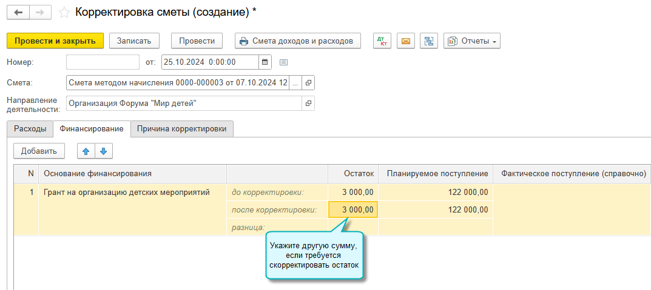Send document by email envelope icon
Image resolution: width=651 pixels, height=290 pixels.
click(406, 41)
